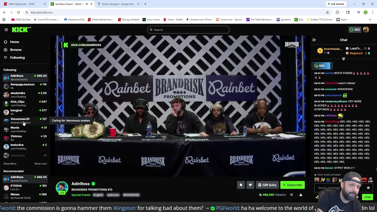This screenshot has height=212, width=377.
Task: Click Show Less under Following
Action: 40,164
